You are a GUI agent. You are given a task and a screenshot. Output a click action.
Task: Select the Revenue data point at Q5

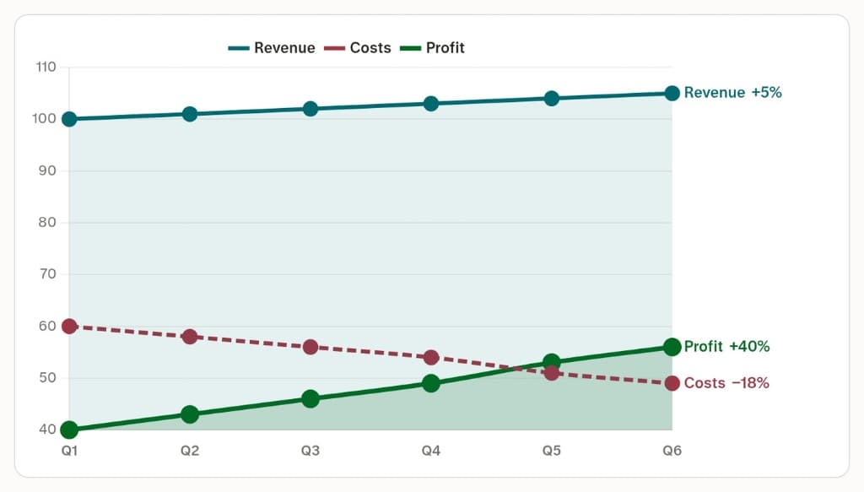point(552,99)
